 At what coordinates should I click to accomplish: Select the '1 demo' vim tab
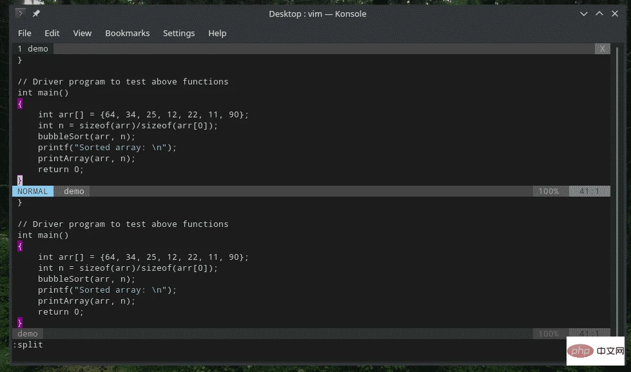[33, 49]
